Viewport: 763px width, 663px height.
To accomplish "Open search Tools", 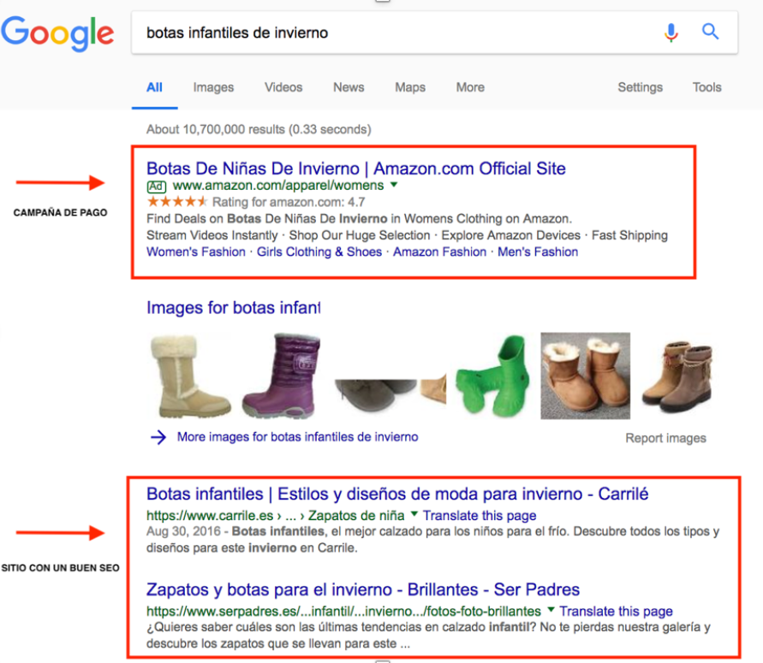I will [707, 87].
